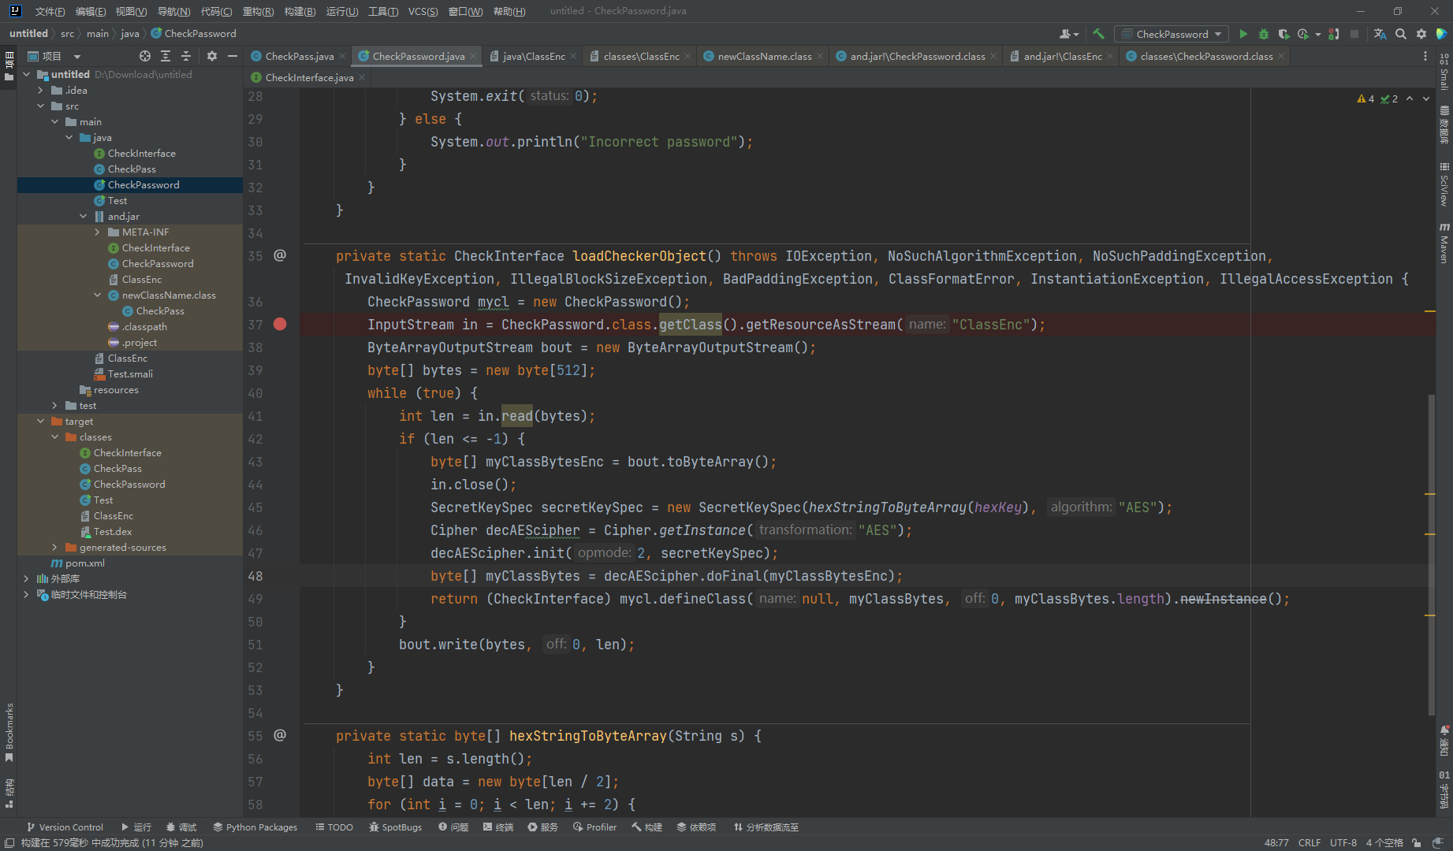Image resolution: width=1453 pixels, height=851 pixels.
Task: Click Collapse All in project panel
Action: click(186, 56)
